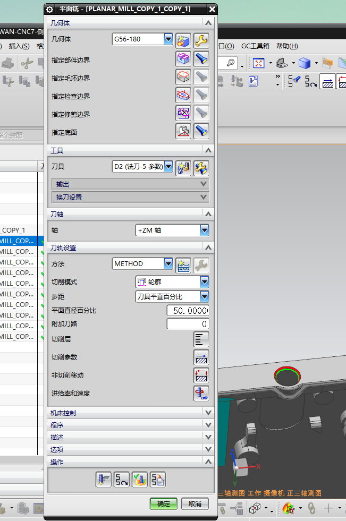The height and width of the screenshot is (521, 346).
Task: Click the flat diameter percent 50.0000 field
Action: (188, 311)
